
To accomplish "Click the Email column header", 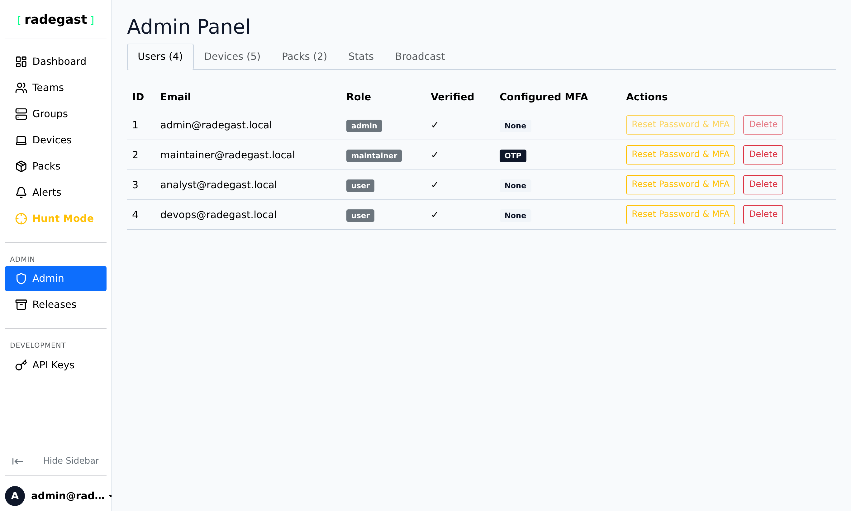I will pos(176,97).
